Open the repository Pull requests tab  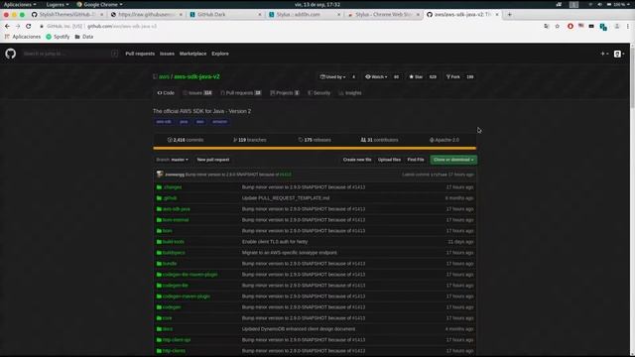coord(241,92)
